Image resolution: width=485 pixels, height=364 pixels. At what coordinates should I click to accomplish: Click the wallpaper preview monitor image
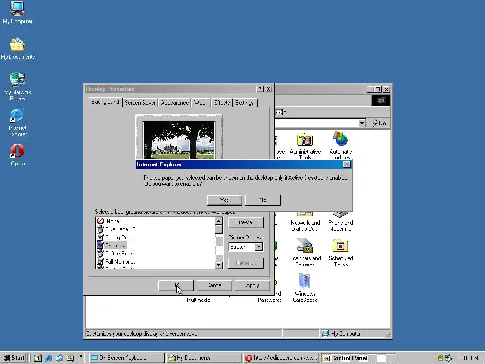(179, 140)
